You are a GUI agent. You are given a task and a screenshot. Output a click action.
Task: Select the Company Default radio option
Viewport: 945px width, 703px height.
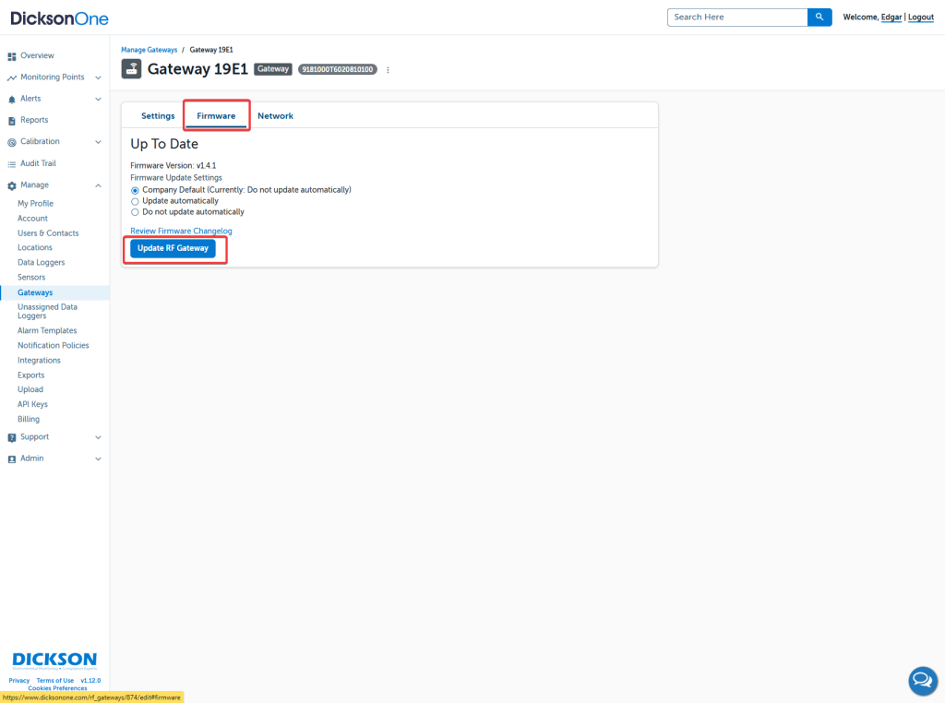135,190
